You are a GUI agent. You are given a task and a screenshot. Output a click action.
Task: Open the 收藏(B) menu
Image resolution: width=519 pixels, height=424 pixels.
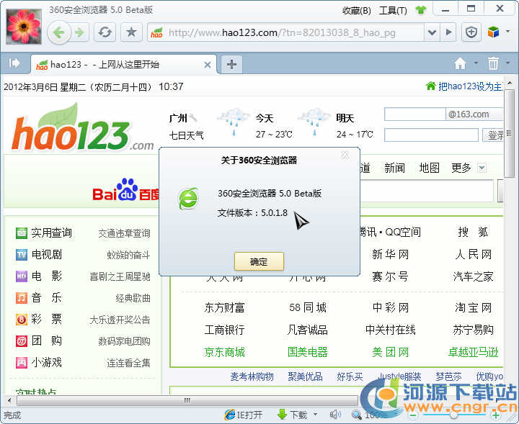[x=356, y=11]
